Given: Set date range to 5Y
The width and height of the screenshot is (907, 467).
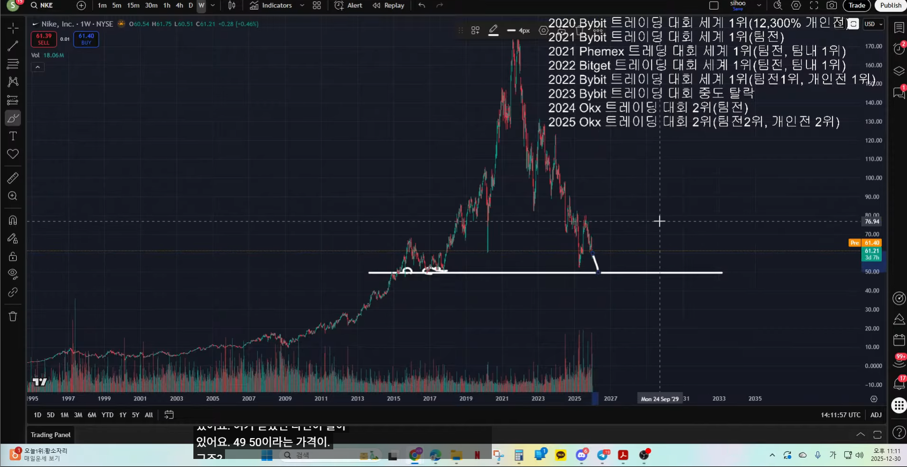Looking at the screenshot, I should [x=136, y=415].
